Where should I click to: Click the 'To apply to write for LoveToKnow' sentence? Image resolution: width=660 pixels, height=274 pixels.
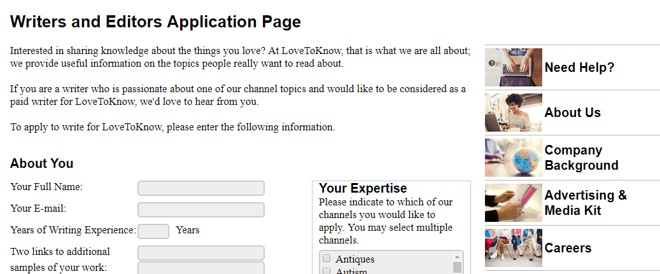(172, 127)
